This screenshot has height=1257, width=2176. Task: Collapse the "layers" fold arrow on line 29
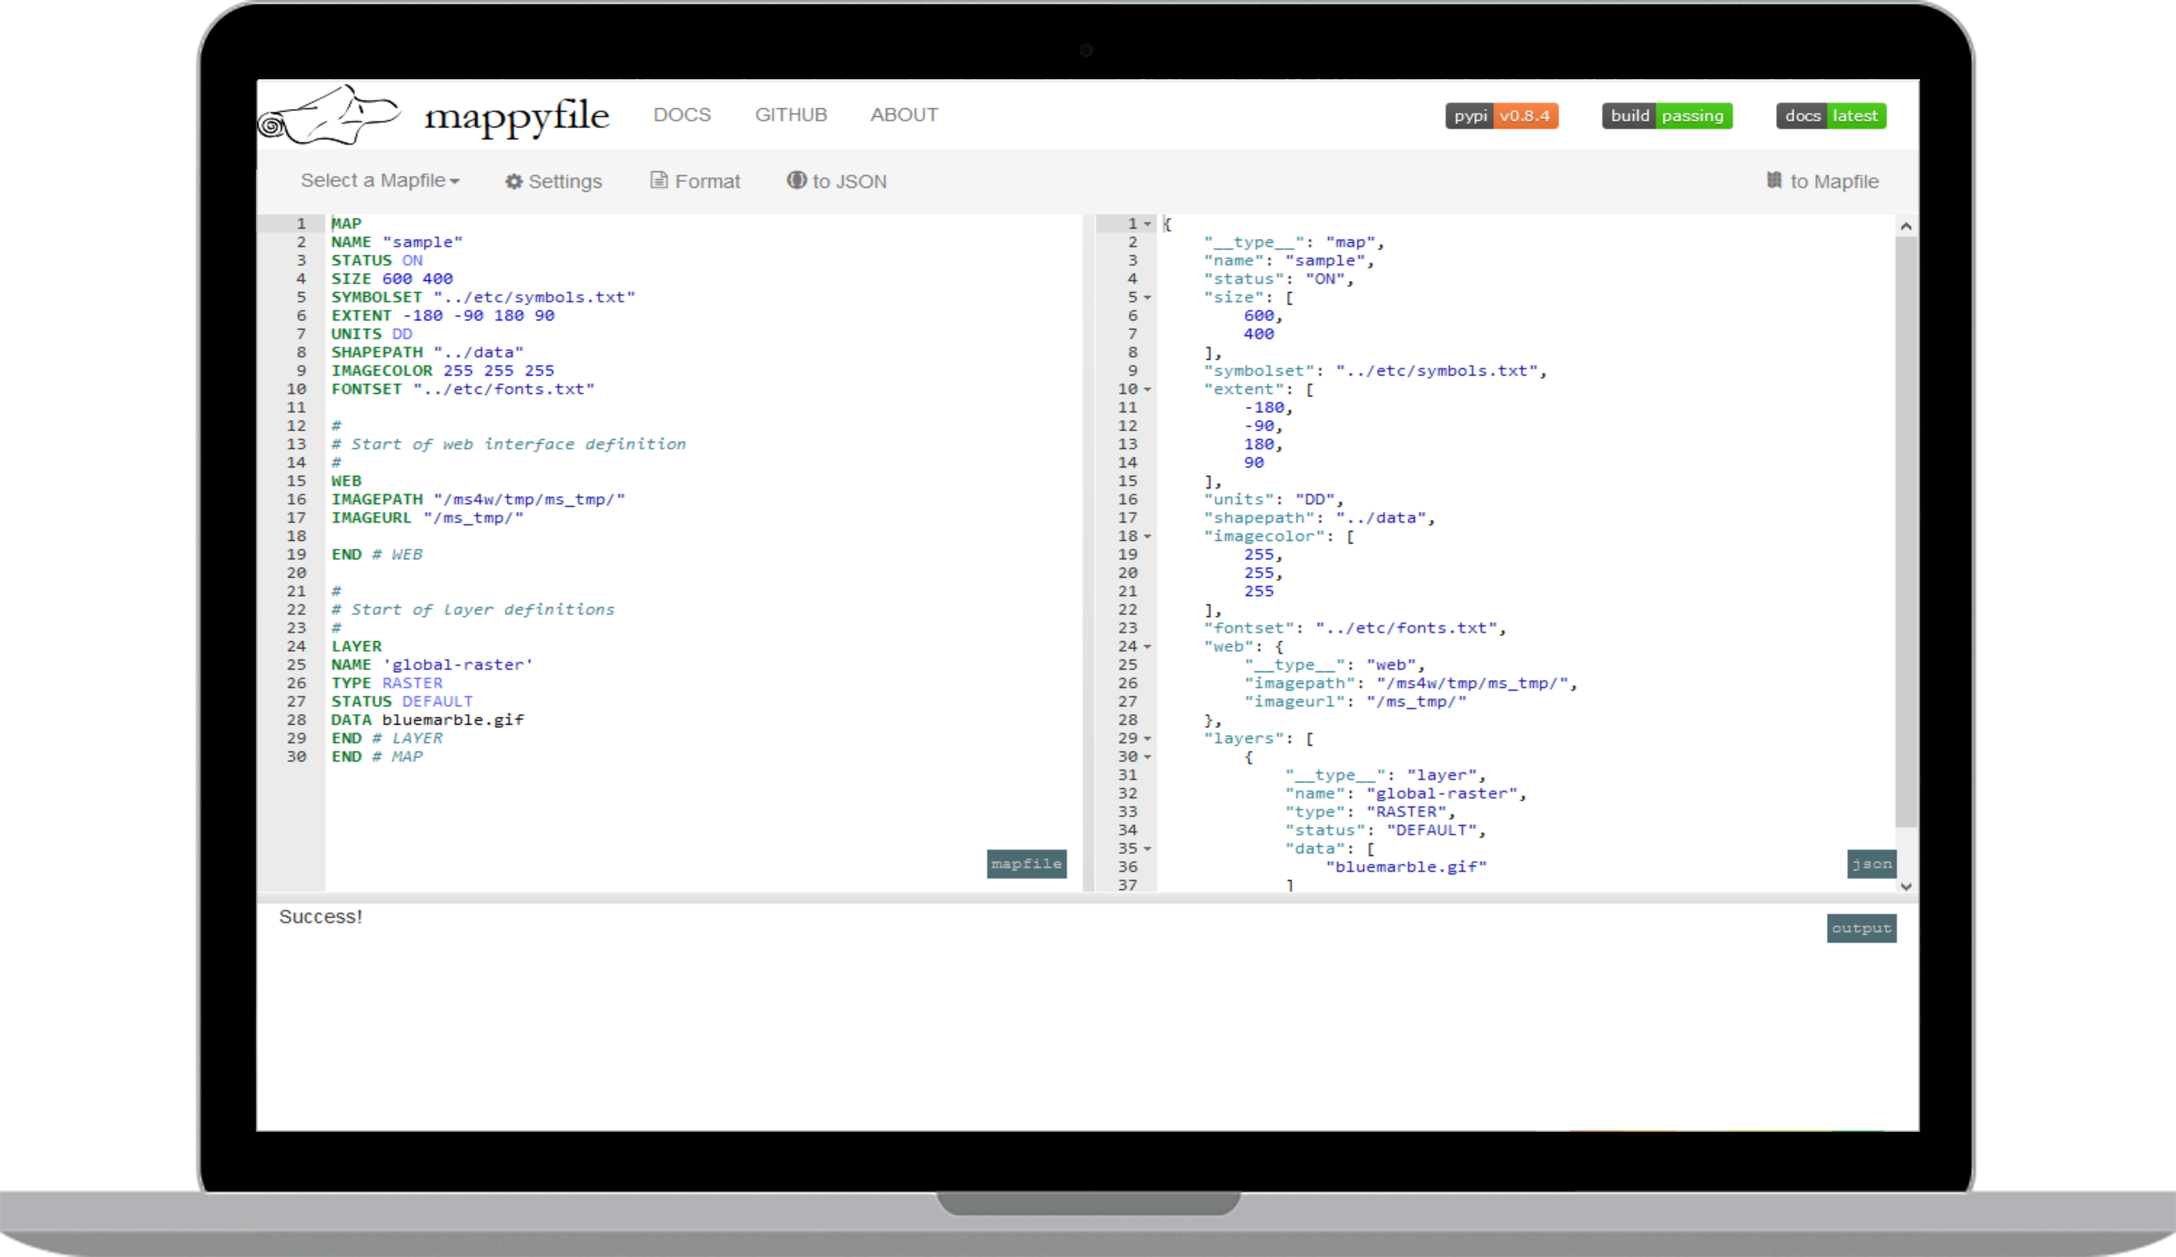pyautogui.click(x=1148, y=739)
